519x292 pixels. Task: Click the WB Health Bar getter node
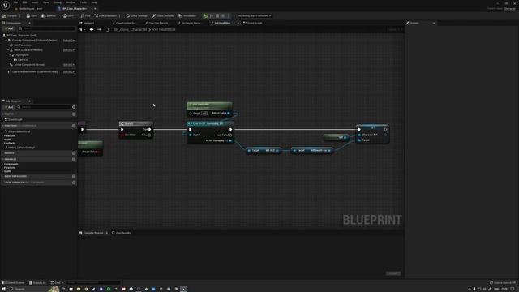(x=312, y=151)
